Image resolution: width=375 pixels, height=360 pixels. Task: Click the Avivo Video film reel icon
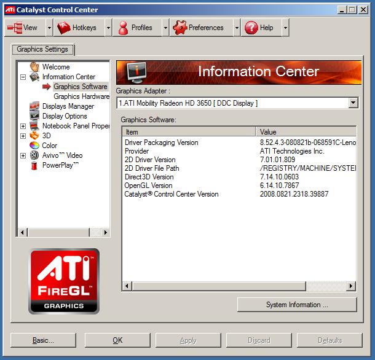34,155
